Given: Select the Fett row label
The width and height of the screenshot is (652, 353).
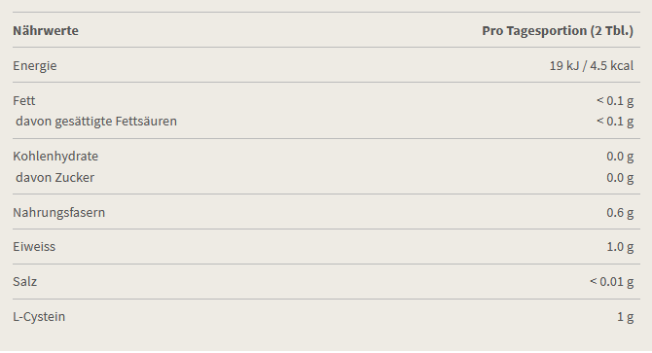Looking at the screenshot, I should click(x=24, y=100).
